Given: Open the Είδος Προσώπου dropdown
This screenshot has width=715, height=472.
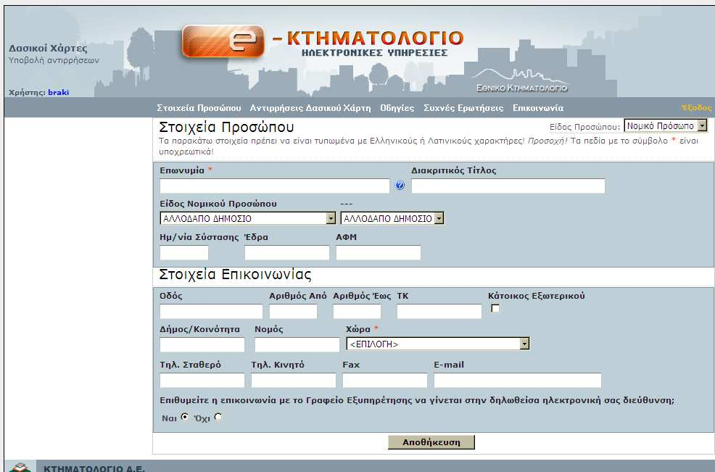Looking at the screenshot, I should 666,125.
